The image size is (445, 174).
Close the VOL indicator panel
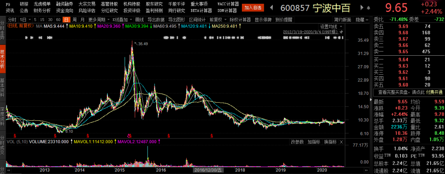pyautogui.click(x=342, y=142)
